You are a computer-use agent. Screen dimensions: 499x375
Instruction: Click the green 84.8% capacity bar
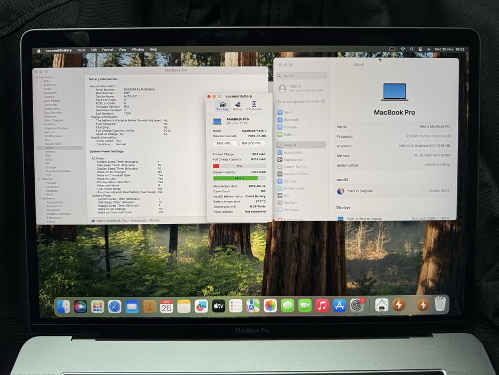[x=235, y=178]
